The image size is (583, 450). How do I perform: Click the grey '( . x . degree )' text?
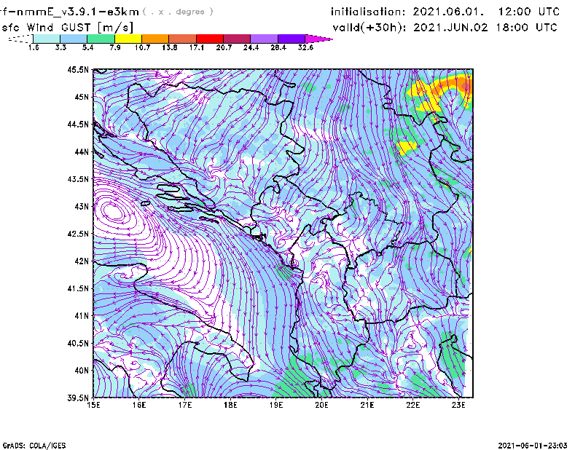pyautogui.click(x=178, y=12)
